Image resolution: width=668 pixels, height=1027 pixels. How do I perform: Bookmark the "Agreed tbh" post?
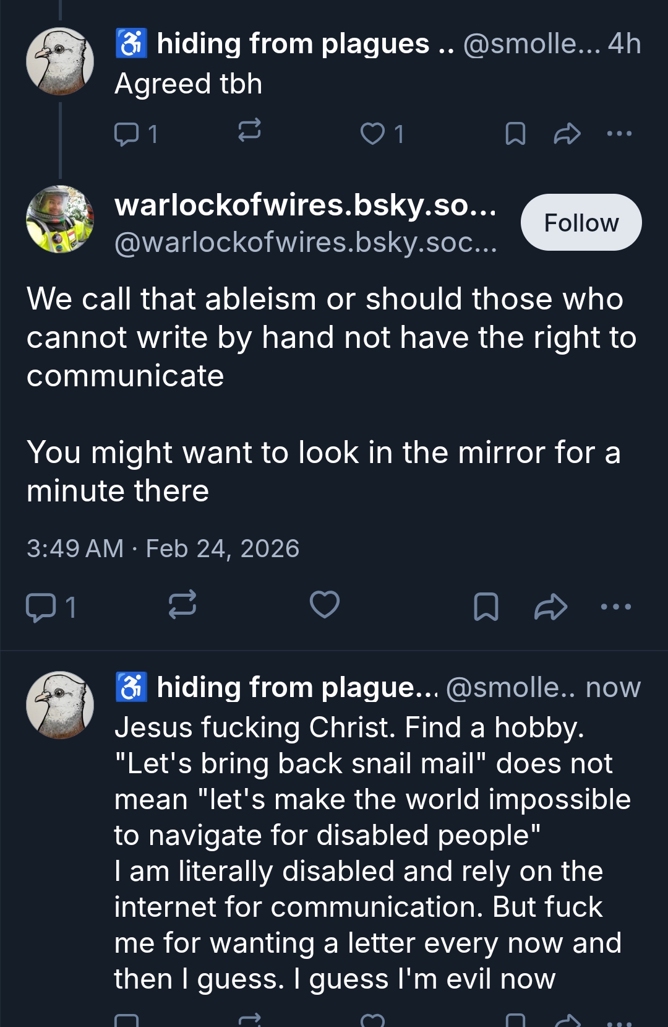click(515, 134)
